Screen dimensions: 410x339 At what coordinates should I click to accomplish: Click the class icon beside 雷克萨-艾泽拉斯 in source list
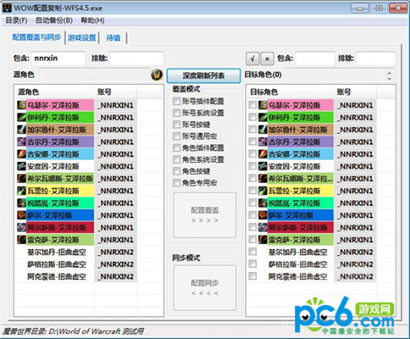pyautogui.click(x=21, y=240)
